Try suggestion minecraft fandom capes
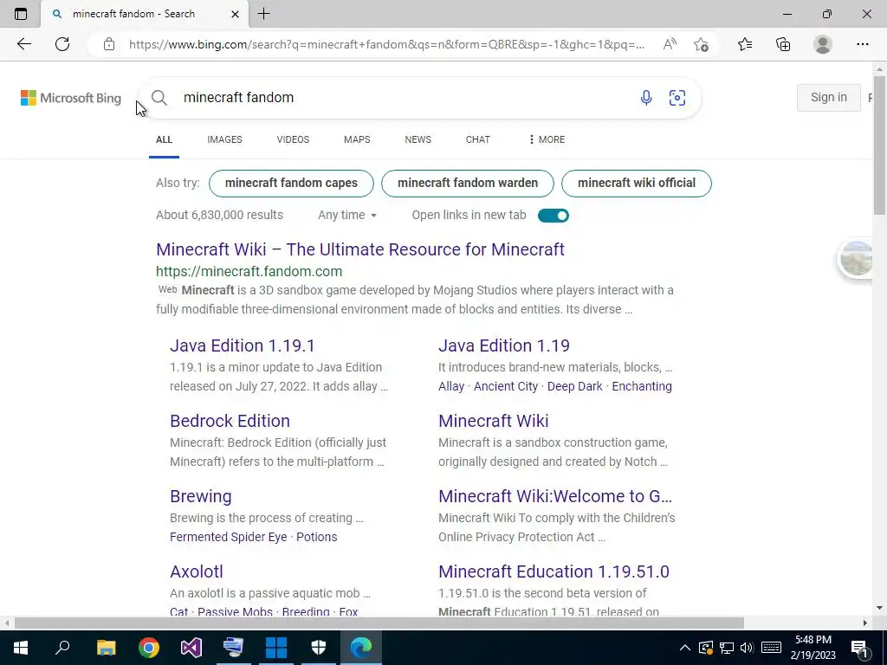887x665 pixels. tap(291, 184)
